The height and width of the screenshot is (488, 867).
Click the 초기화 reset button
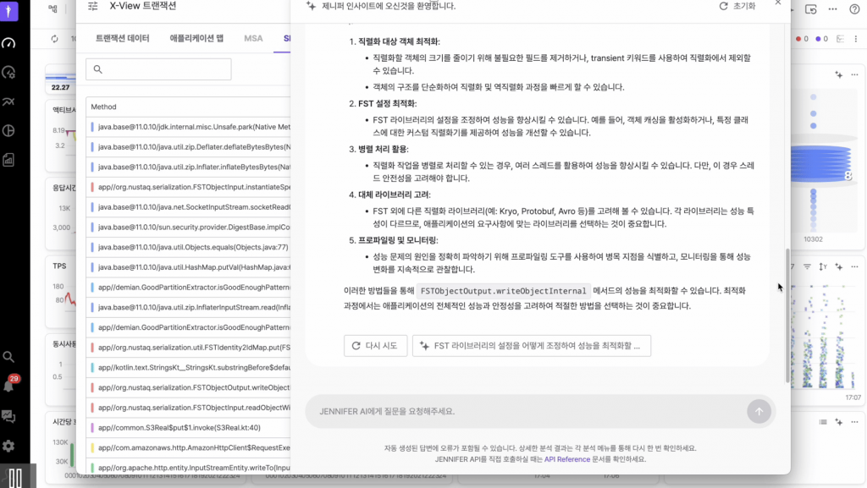click(737, 6)
